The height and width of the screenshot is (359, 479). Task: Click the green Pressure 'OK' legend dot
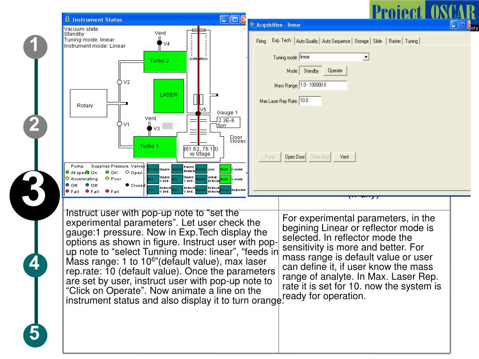click(x=107, y=172)
